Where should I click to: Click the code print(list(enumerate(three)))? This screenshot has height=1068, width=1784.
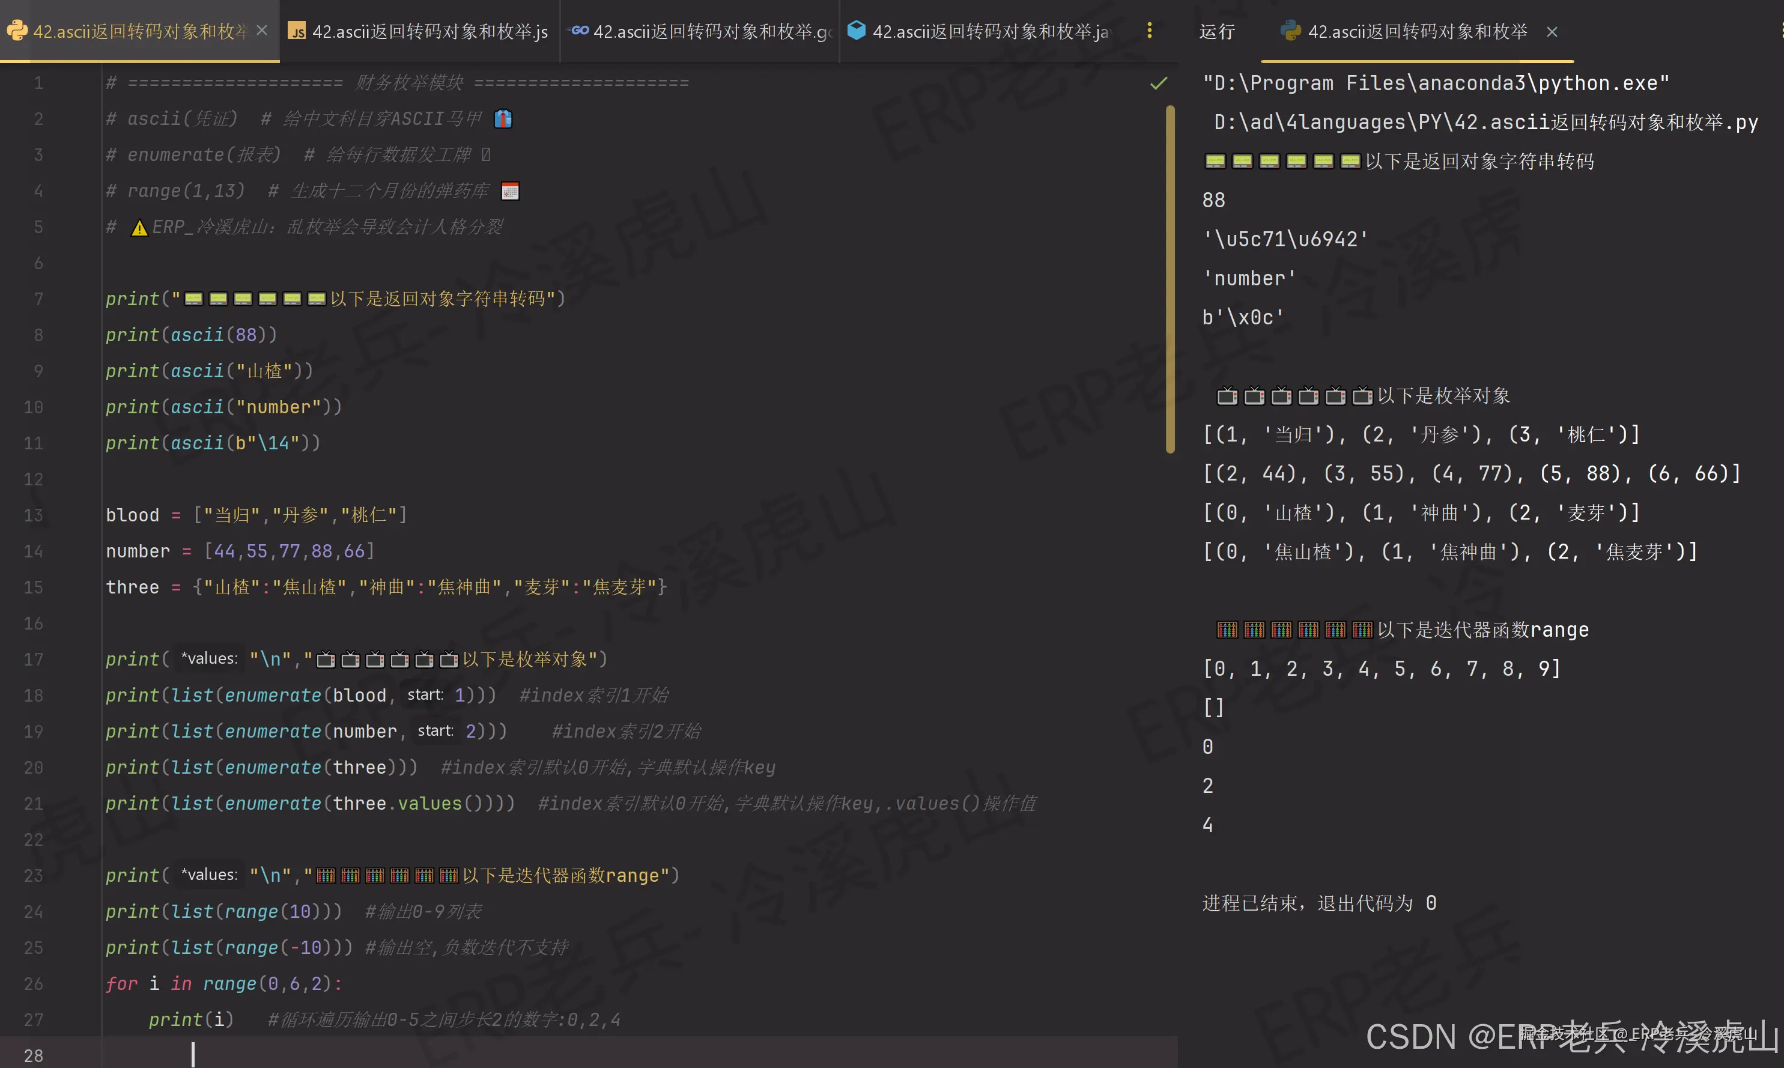point(261,768)
